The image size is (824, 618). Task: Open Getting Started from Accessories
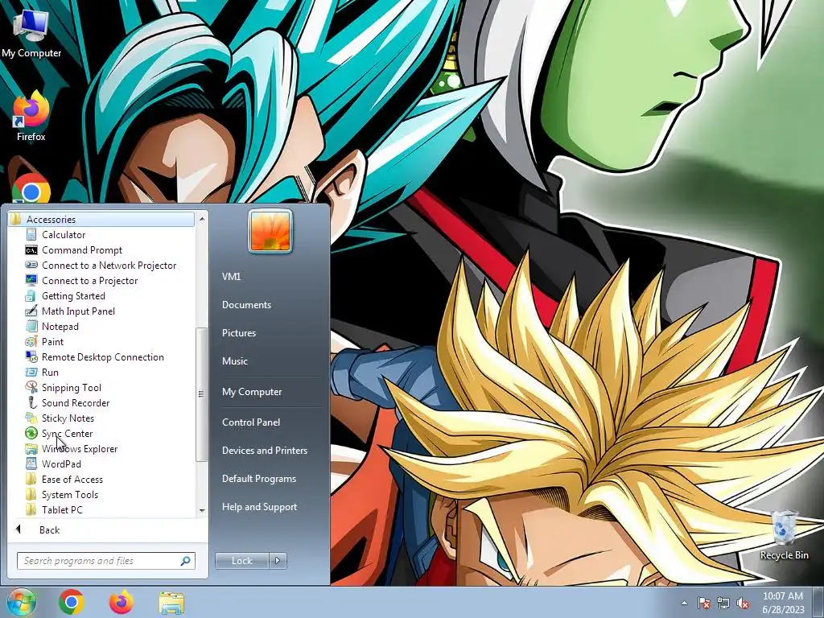(x=73, y=296)
